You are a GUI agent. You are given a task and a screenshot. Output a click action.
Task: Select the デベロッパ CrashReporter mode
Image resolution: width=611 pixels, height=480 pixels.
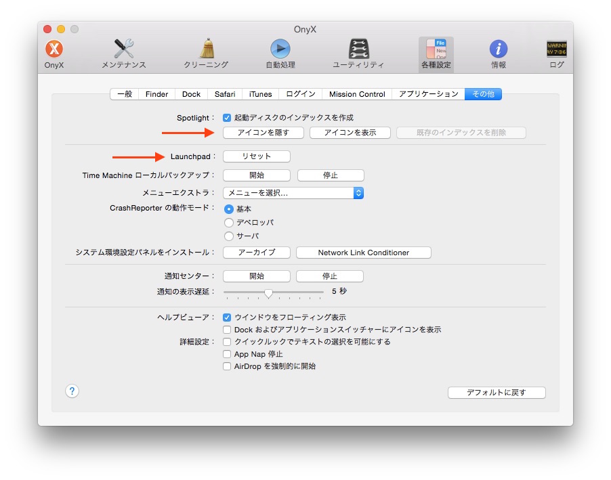pos(229,223)
